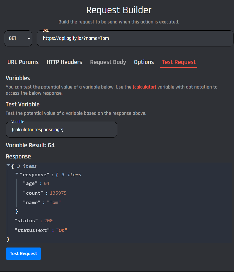234x272 pixels.
Task: Select the "count" key in the response
Action: tap(33, 193)
